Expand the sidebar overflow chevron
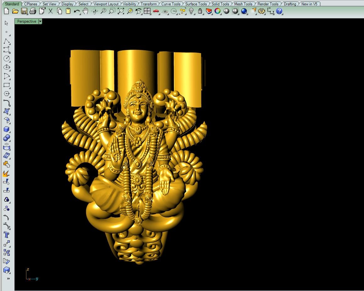Screen dimensions: 364x291 click(x=8, y=278)
